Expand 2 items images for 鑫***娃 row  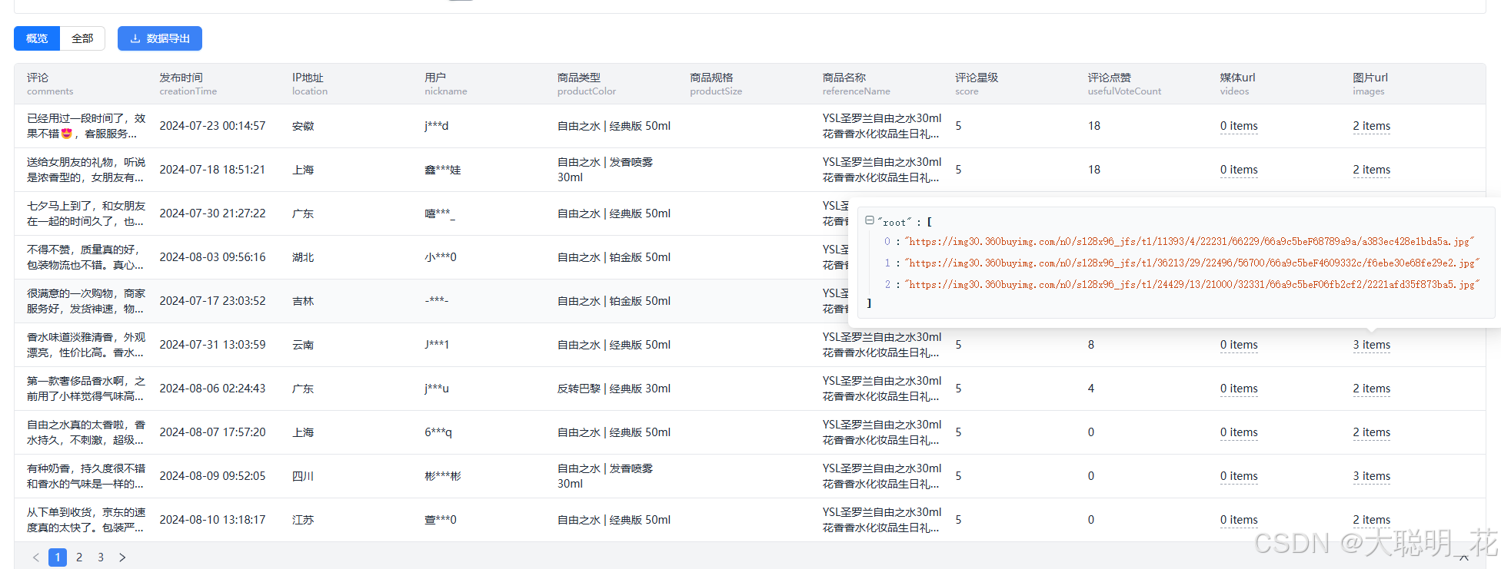1371,170
